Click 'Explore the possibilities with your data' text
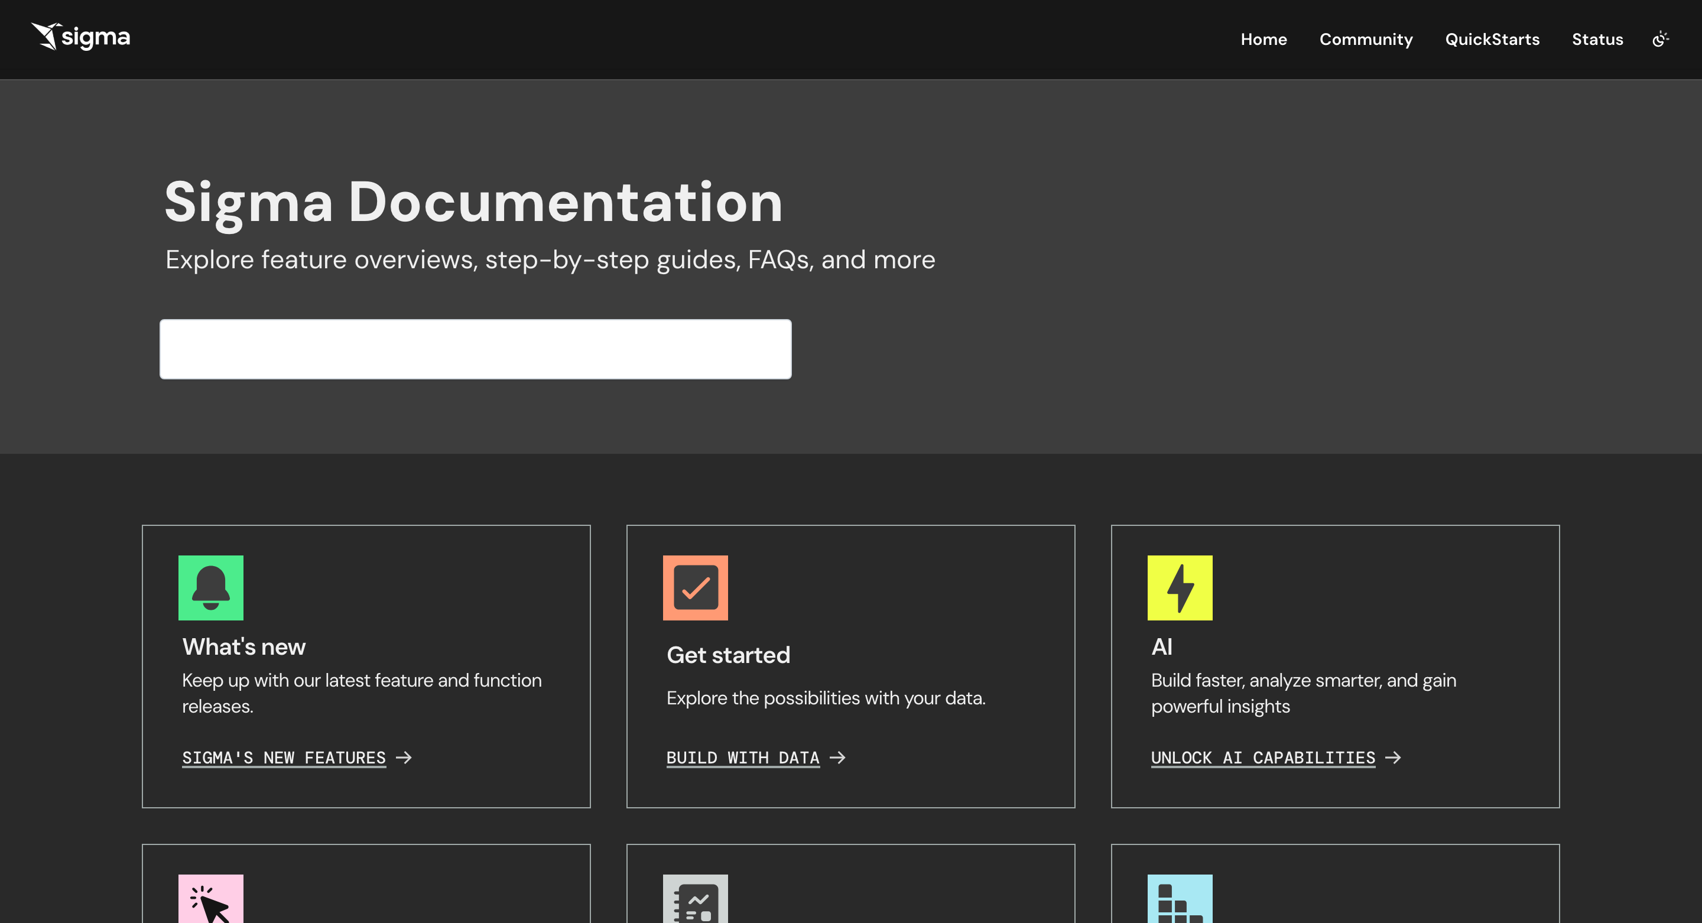1702x923 pixels. pos(826,698)
